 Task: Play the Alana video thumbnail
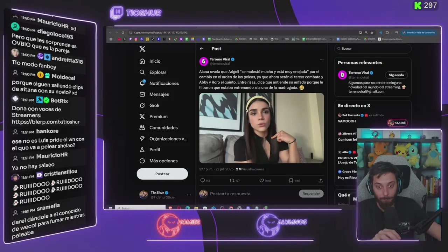[261, 128]
